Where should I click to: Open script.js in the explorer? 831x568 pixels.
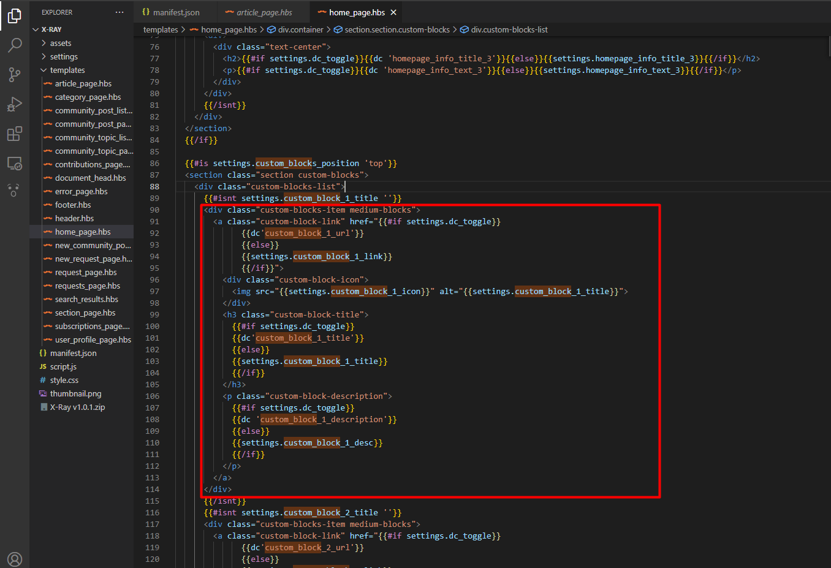[x=63, y=366]
